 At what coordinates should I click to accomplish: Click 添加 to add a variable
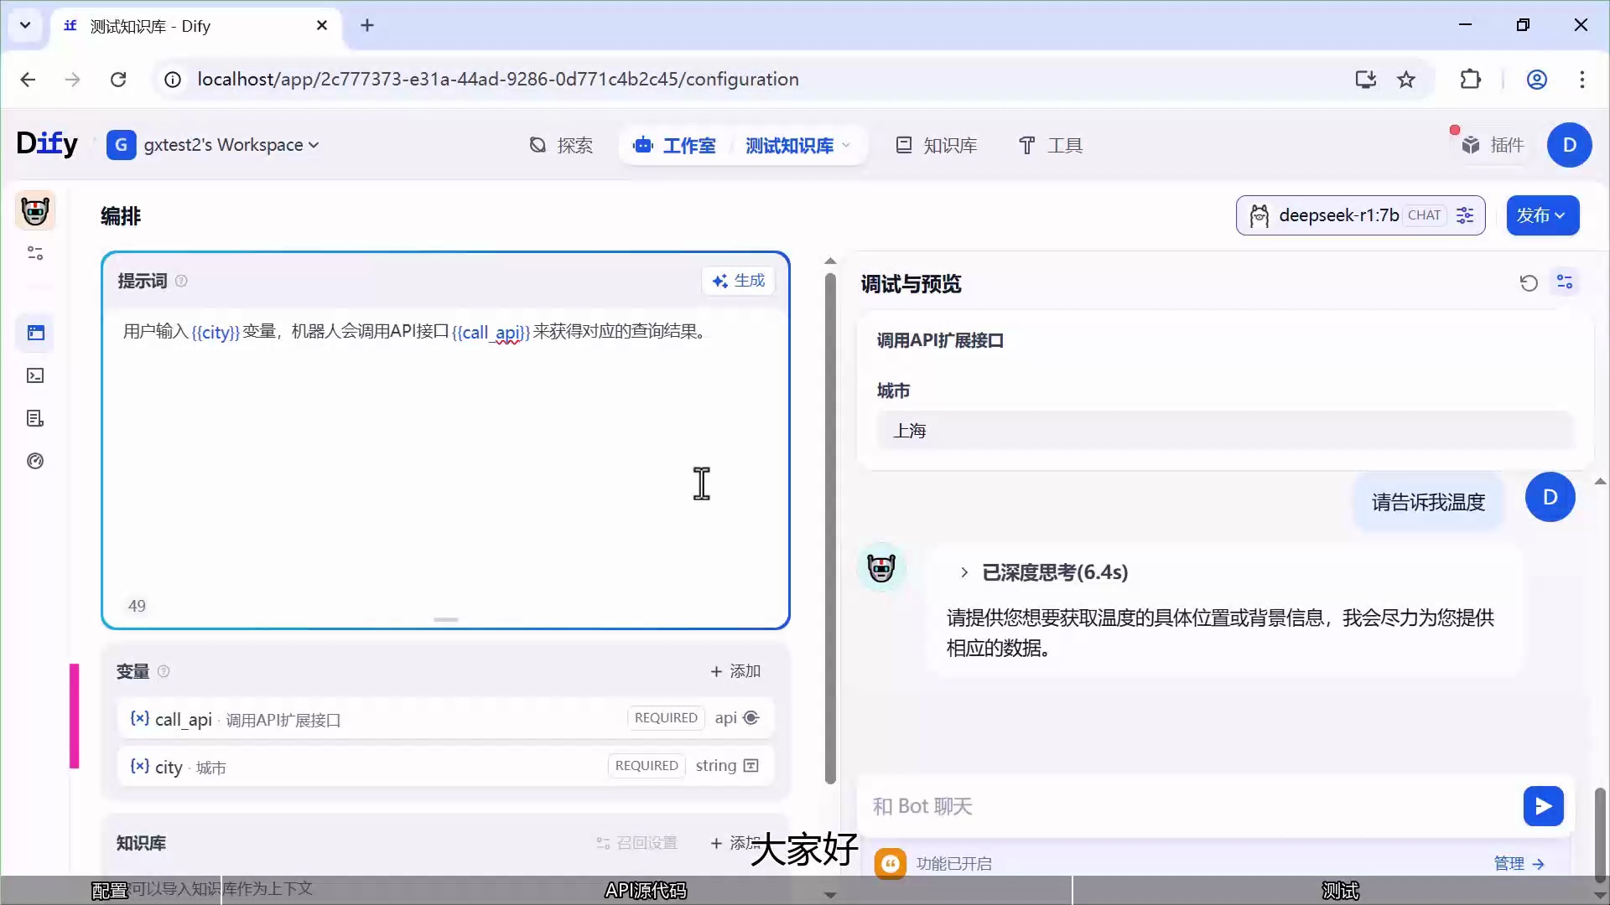coord(735,671)
